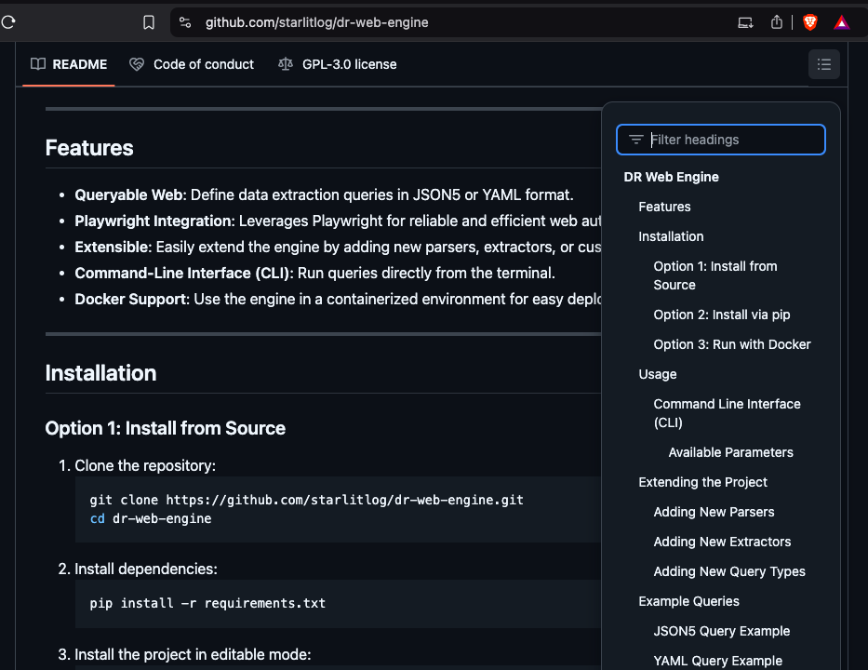Screen dimensions: 868x670
Task: Click the Option 1: Install from Source heading
Action: [x=165, y=428]
